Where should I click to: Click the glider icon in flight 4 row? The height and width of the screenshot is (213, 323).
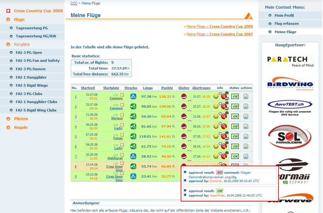click(184, 126)
